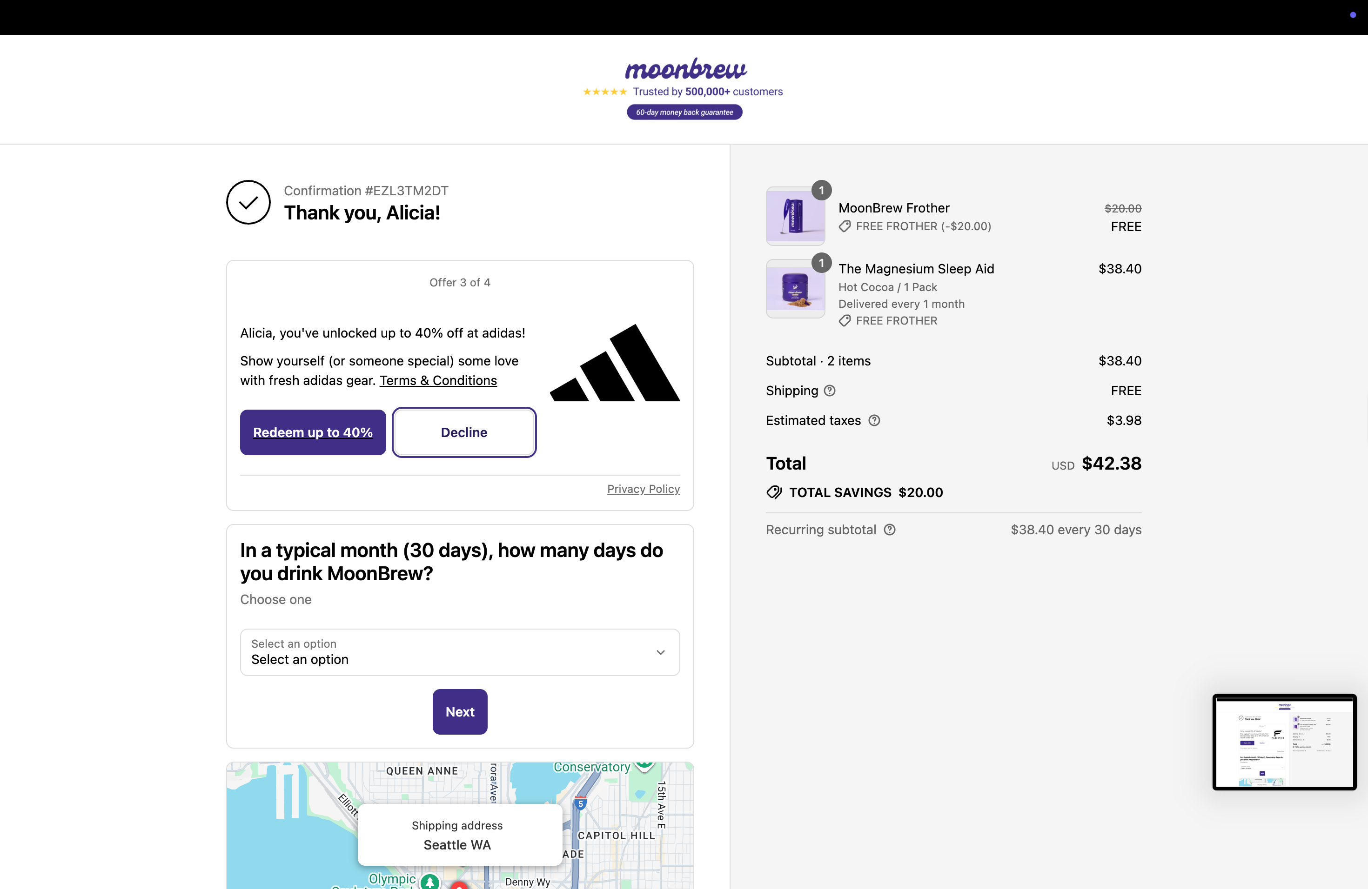Click the CAPITOL HILL map label
The height and width of the screenshot is (889, 1368).
(x=616, y=836)
